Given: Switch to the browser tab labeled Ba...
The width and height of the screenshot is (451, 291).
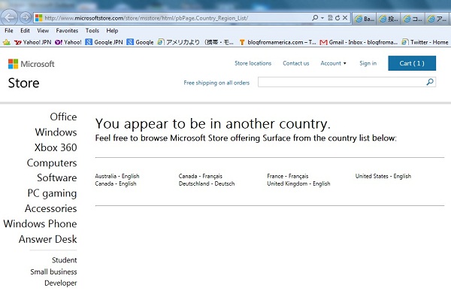Looking at the screenshot, I should tap(365, 19).
